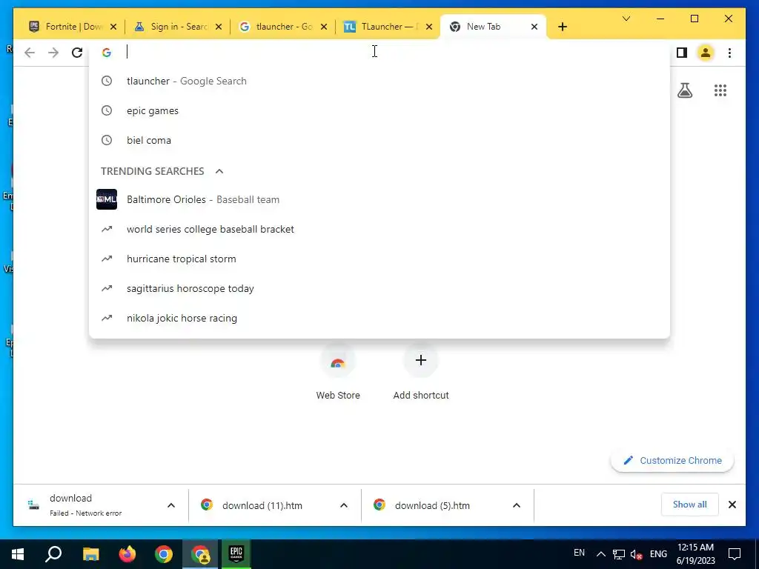Click the muted volume tray icon
The height and width of the screenshot is (569, 759).
[636, 554]
